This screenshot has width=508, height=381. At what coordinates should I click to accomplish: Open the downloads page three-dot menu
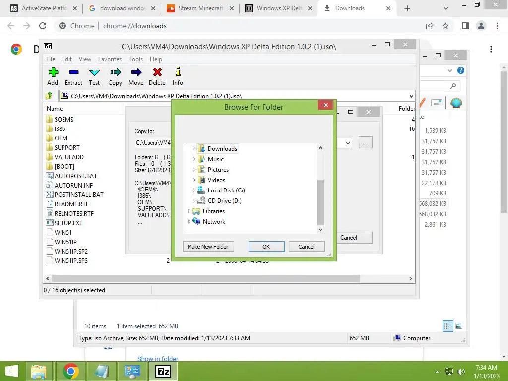491,49
